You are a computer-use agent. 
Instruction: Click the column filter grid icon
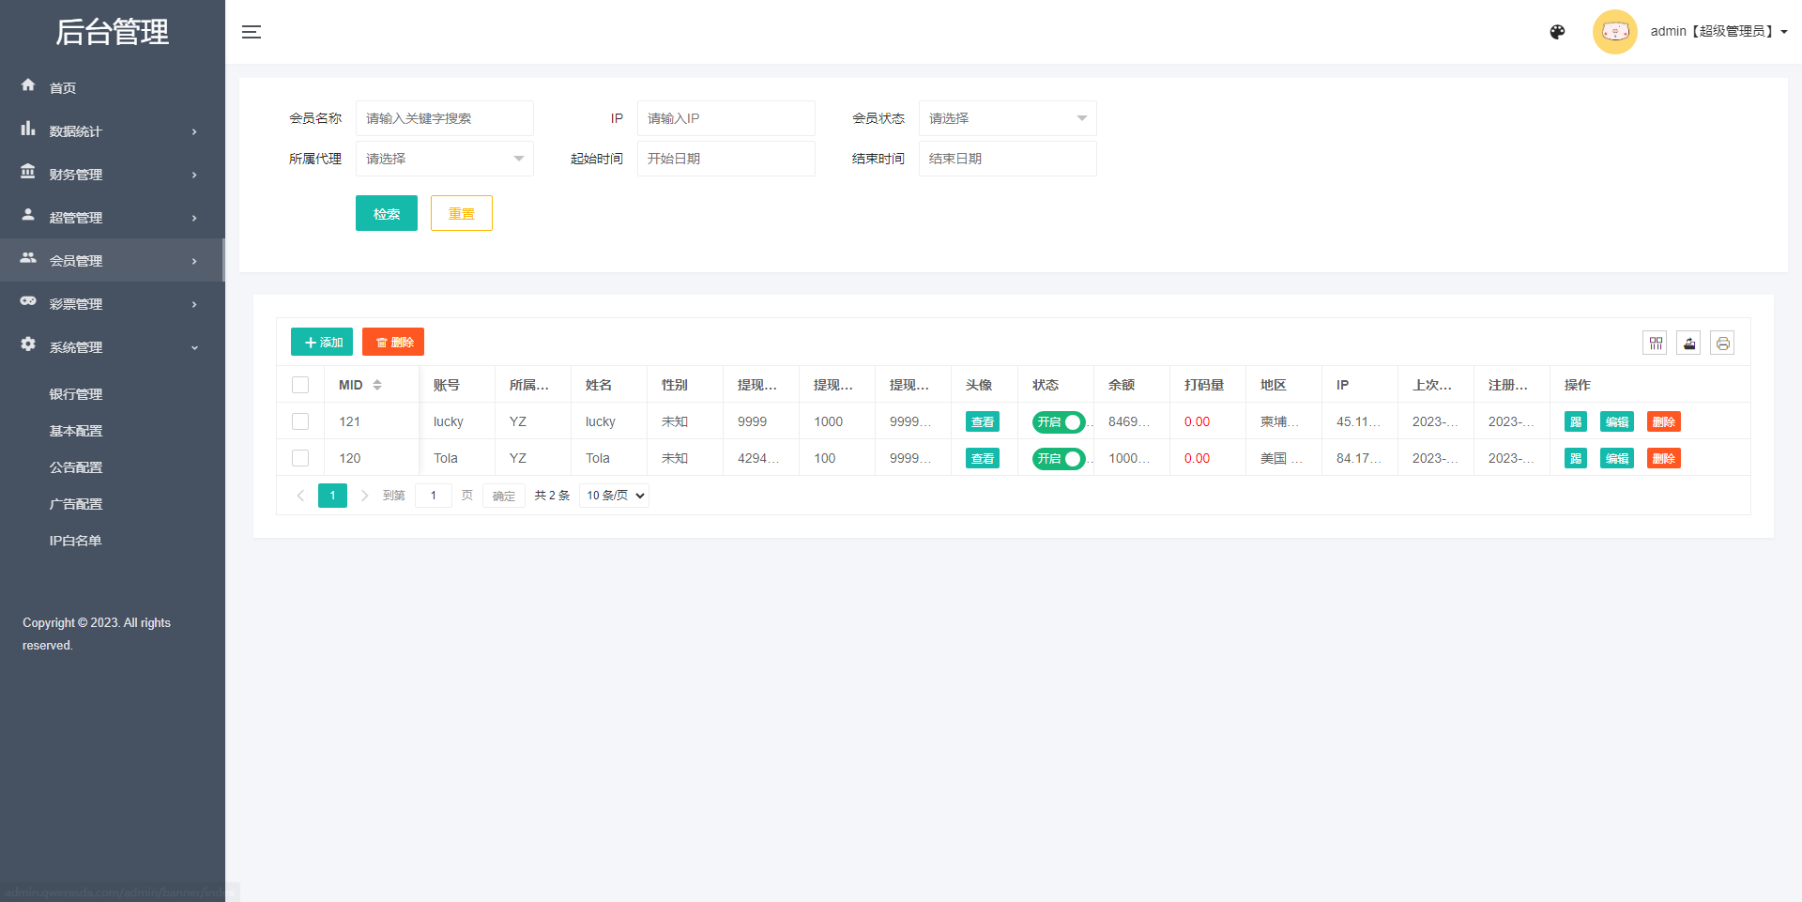tap(1656, 344)
